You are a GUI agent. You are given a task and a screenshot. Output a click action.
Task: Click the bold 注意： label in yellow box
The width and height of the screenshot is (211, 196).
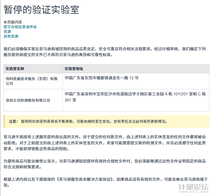click(x=13, y=121)
